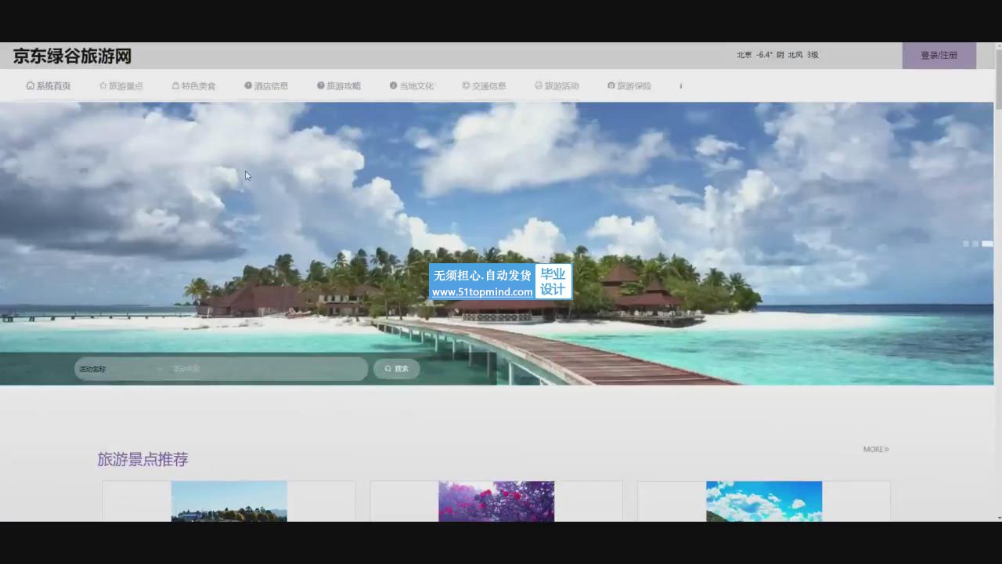Click the 搜索 button on the banner
This screenshot has height=564, width=1002.
(x=397, y=369)
